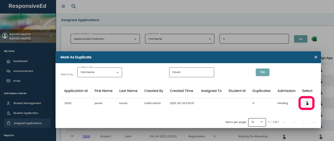The width and height of the screenshot is (334, 141).
Task: Click Go button in Mark As Duplicate dialog
Action: [x=262, y=72]
